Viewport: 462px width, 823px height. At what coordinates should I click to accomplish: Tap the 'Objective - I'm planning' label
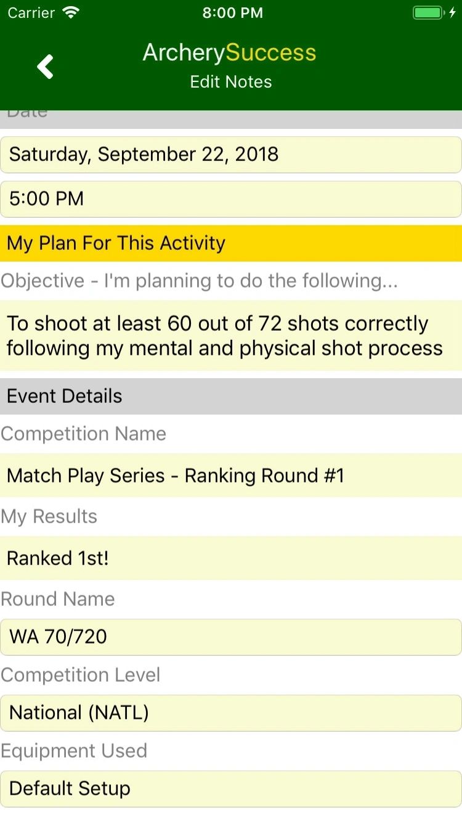click(199, 281)
